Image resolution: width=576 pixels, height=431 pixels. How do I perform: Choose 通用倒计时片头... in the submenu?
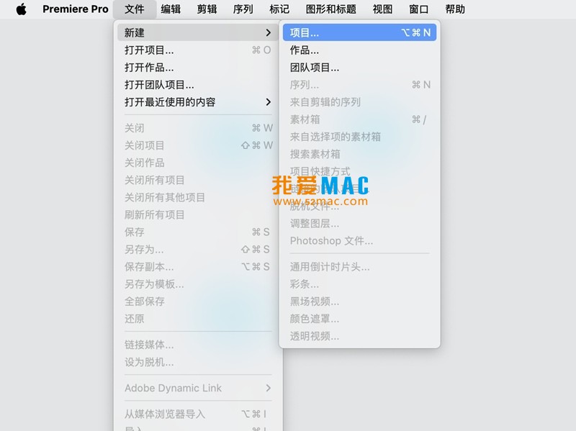359,266
